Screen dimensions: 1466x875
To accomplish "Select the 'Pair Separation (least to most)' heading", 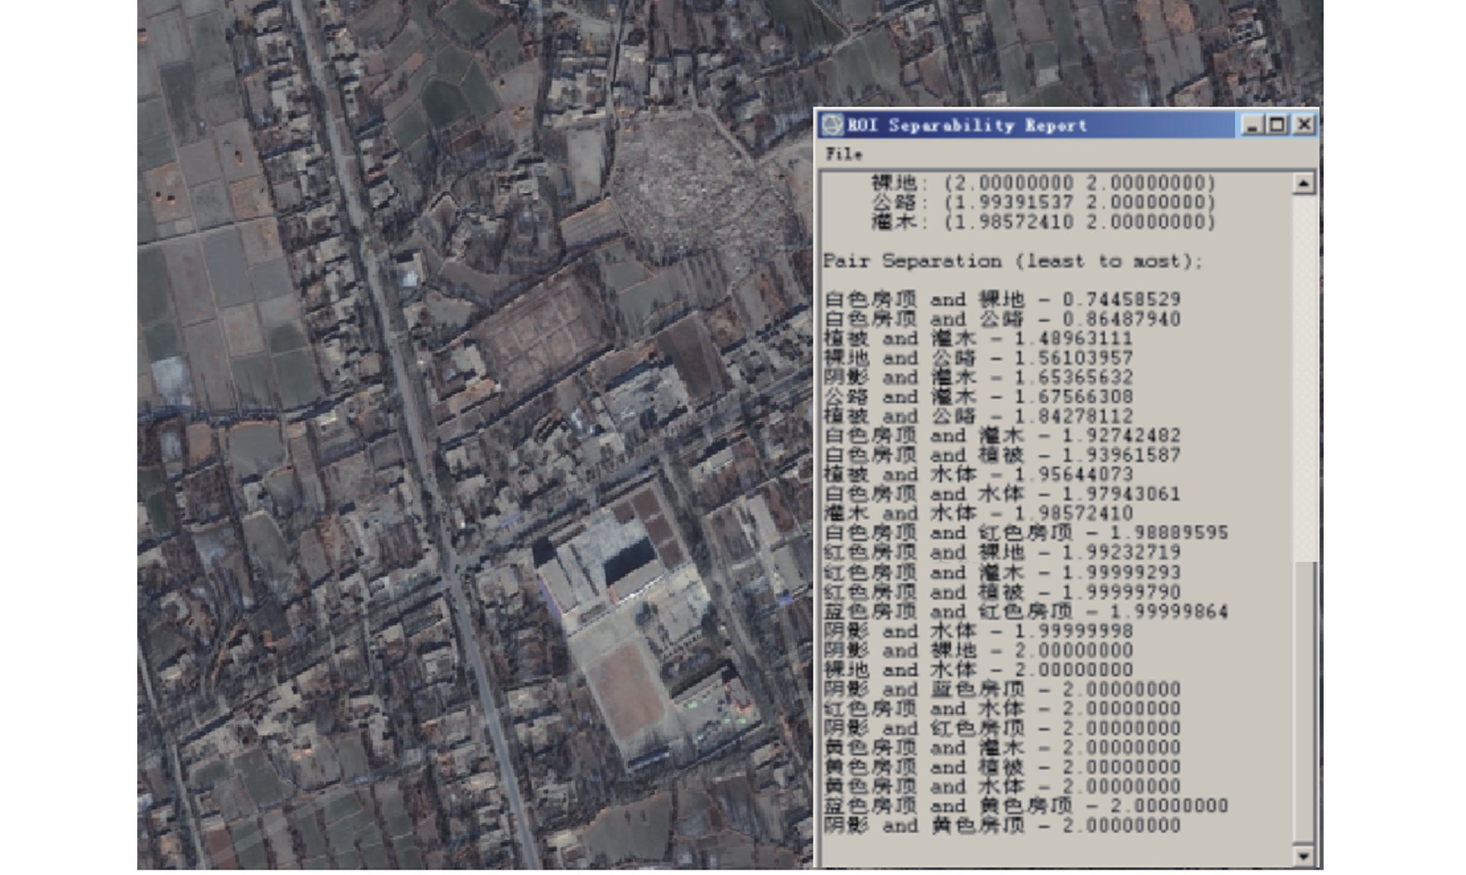I will point(1012,261).
